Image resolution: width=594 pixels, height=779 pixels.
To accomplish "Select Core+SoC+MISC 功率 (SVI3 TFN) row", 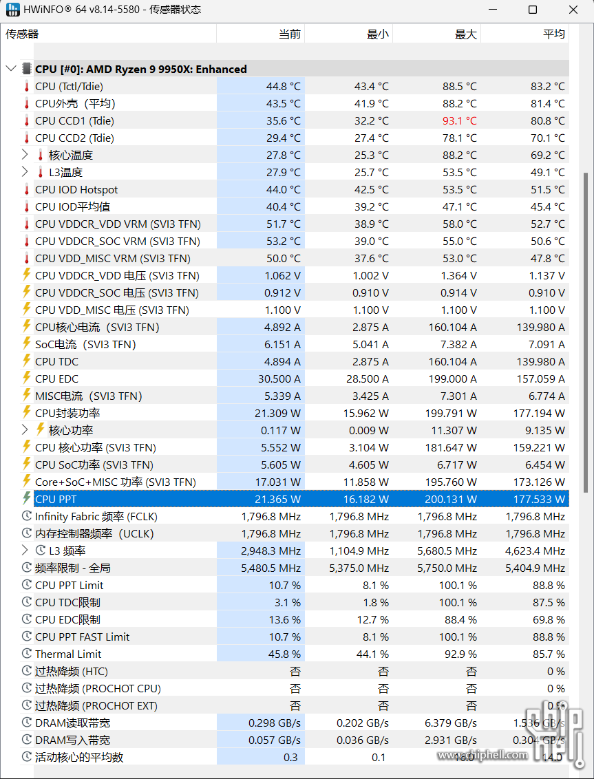I will [x=301, y=482].
